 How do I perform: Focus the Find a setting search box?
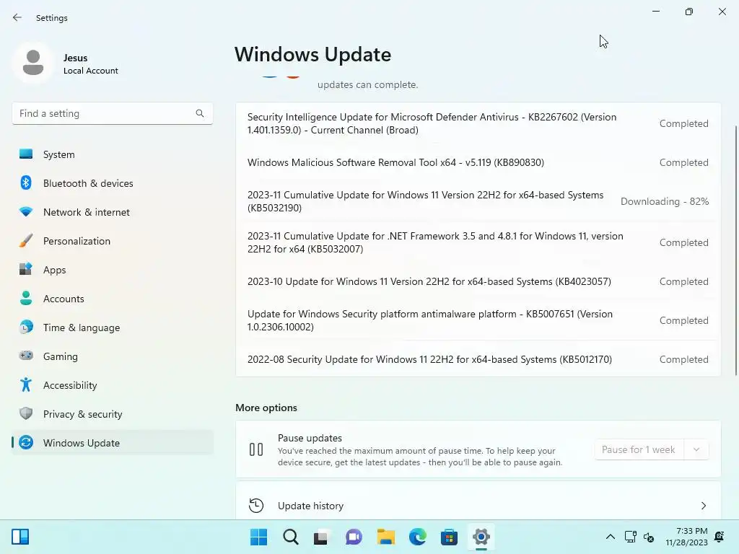[112, 113]
